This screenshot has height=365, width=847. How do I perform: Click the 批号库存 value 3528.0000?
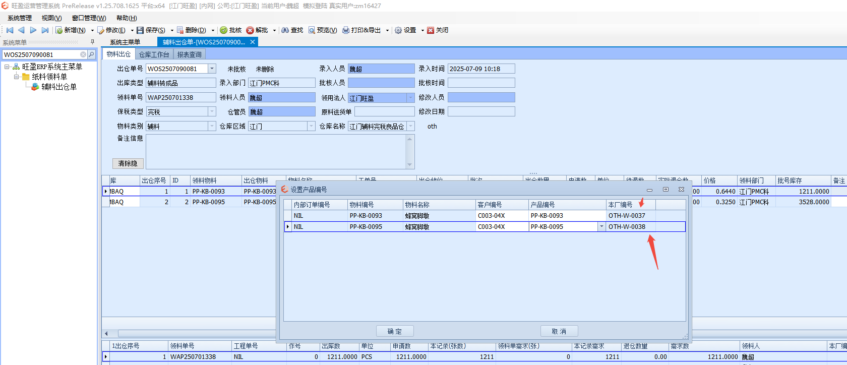click(803, 202)
